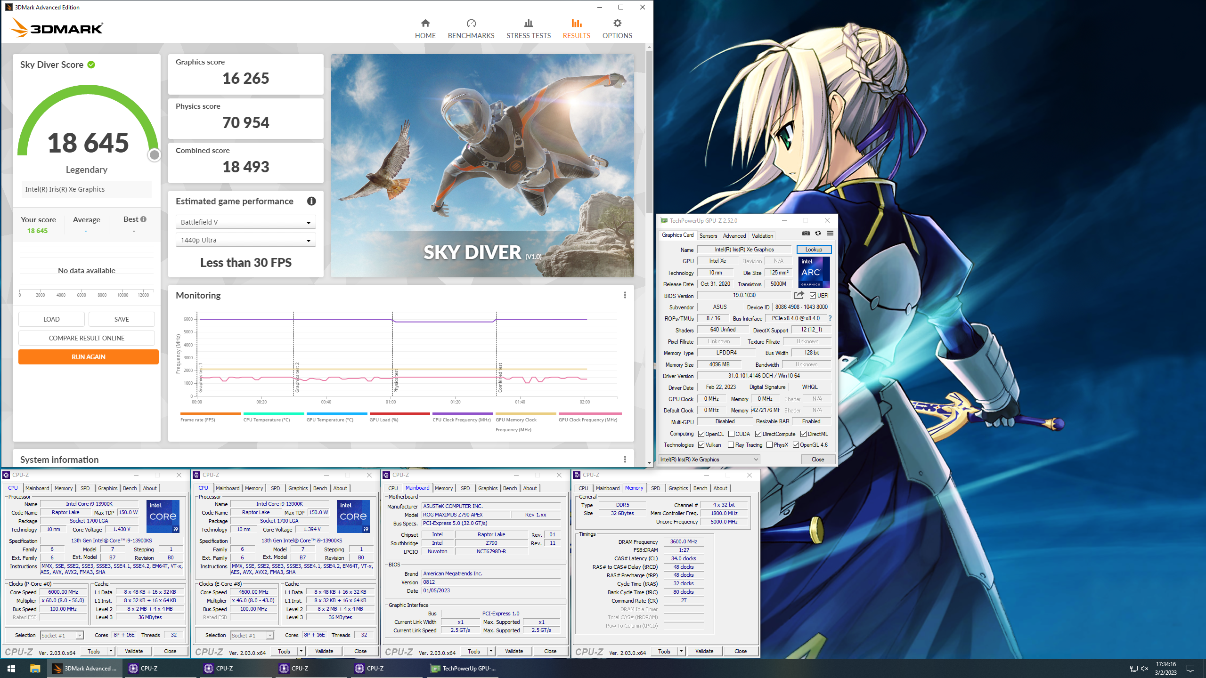Click the Intel ARC graphics logo in GPU-Z

(x=814, y=272)
